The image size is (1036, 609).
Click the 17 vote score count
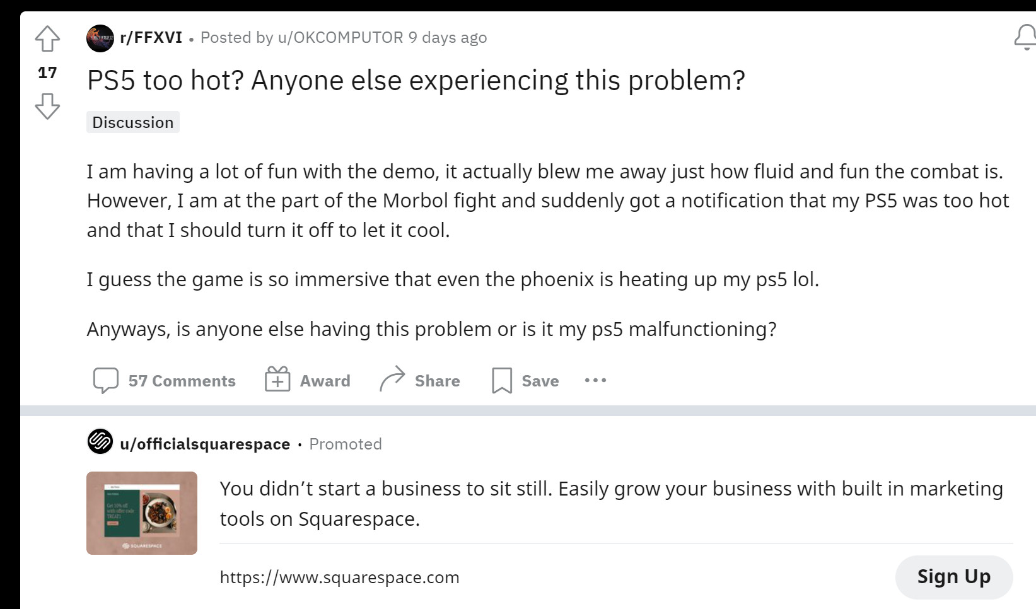coord(47,72)
